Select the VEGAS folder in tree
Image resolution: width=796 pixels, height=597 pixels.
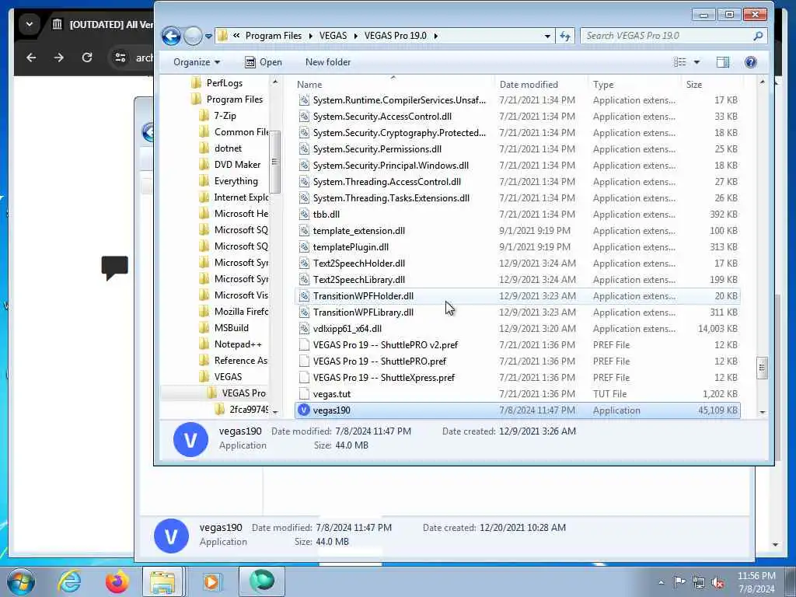(228, 377)
